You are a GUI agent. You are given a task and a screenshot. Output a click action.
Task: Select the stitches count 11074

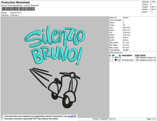[153, 2]
